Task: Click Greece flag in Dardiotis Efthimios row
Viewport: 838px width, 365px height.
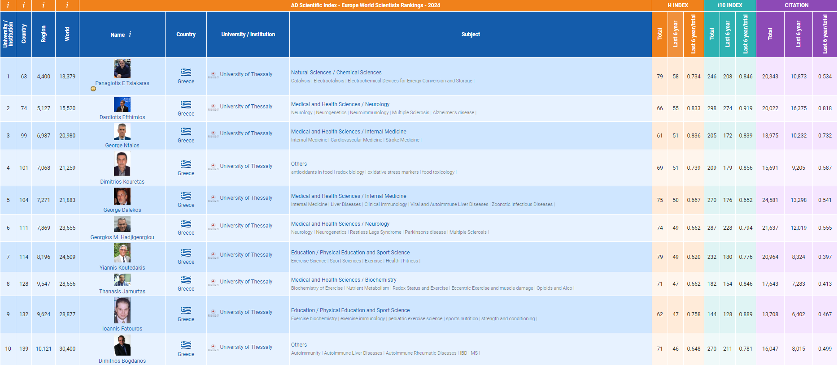Action: 186,104
